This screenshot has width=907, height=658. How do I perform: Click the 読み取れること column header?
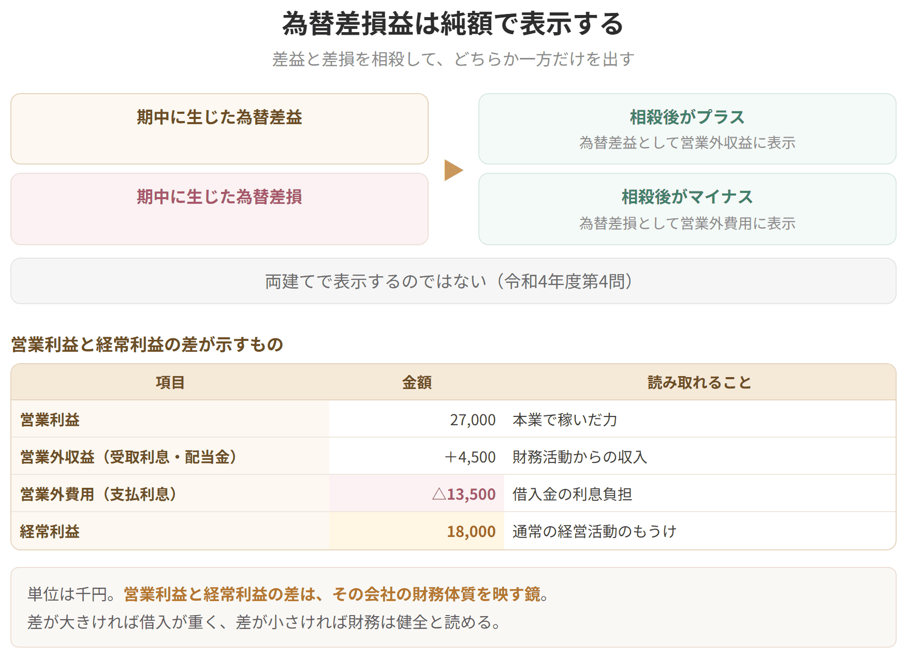[699, 383]
